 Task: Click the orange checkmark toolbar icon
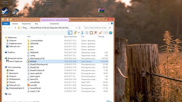(x=100, y=33)
